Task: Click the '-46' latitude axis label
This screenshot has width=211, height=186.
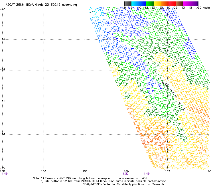Action: [3, 101]
